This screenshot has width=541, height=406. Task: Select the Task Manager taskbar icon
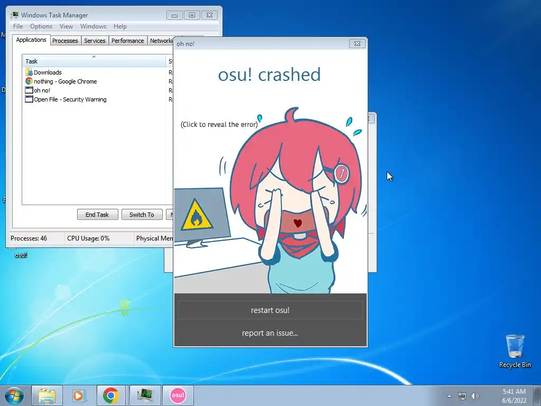coord(145,395)
